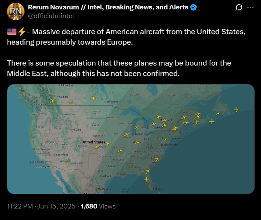Click the 11:22 PM · Jun 15, 2025 timestamp
This screenshot has width=261, height=220.
[41, 206]
